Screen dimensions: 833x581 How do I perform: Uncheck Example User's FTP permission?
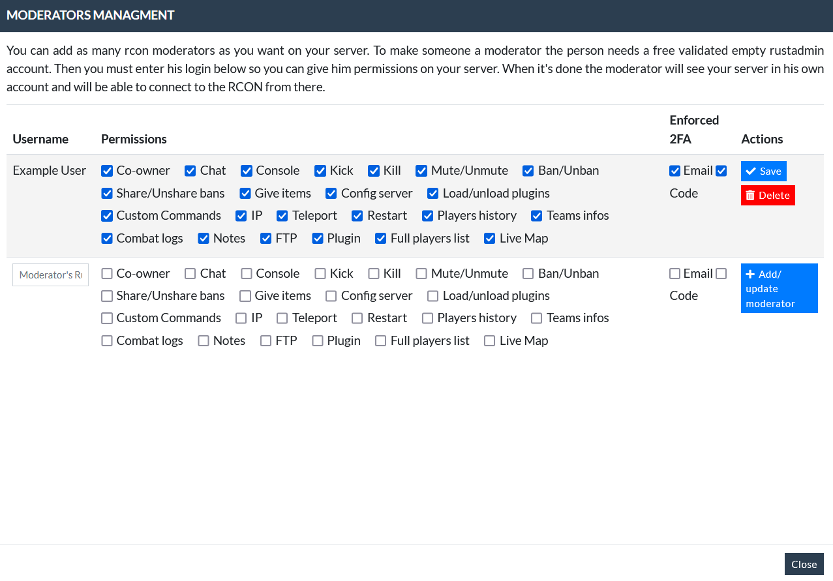[266, 239]
